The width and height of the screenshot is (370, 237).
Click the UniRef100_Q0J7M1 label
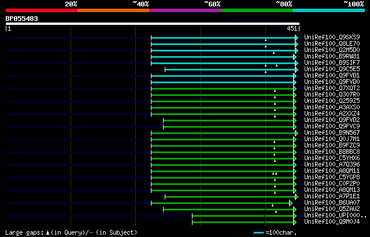click(x=332, y=139)
